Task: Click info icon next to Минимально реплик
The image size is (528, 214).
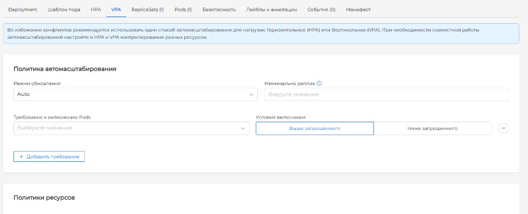Action: 319,84
